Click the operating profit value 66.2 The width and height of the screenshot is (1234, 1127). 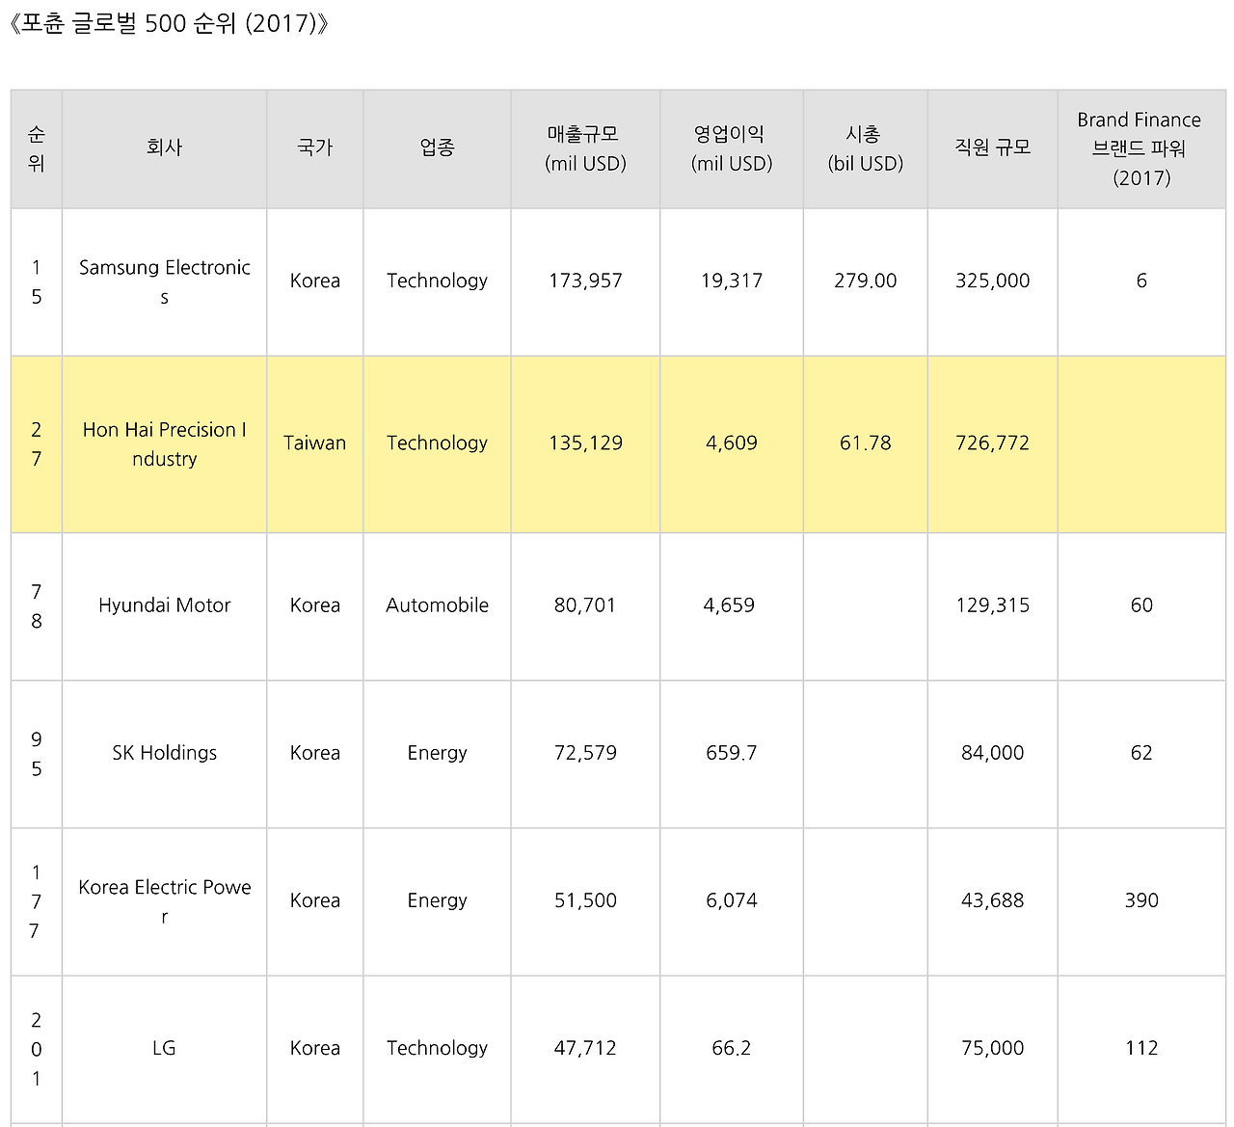(732, 1048)
